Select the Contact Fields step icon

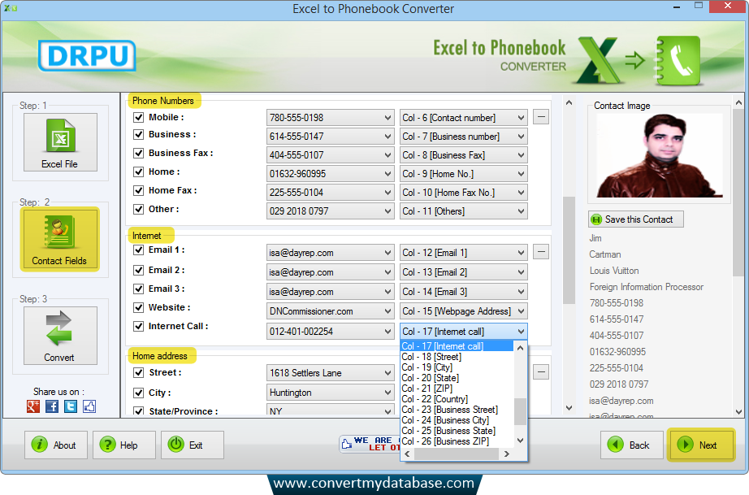click(60, 240)
